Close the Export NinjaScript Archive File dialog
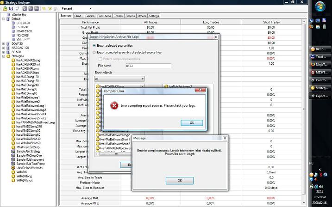The width and height of the screenshot is (332, 207). point(216,37)
